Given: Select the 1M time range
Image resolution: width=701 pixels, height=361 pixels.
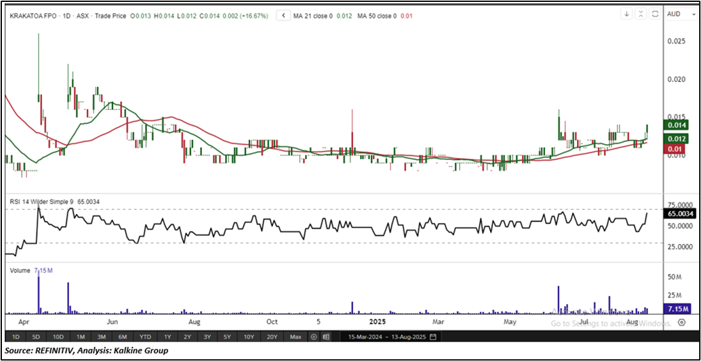Looking at the screenshot, I should tap(81, 337).
